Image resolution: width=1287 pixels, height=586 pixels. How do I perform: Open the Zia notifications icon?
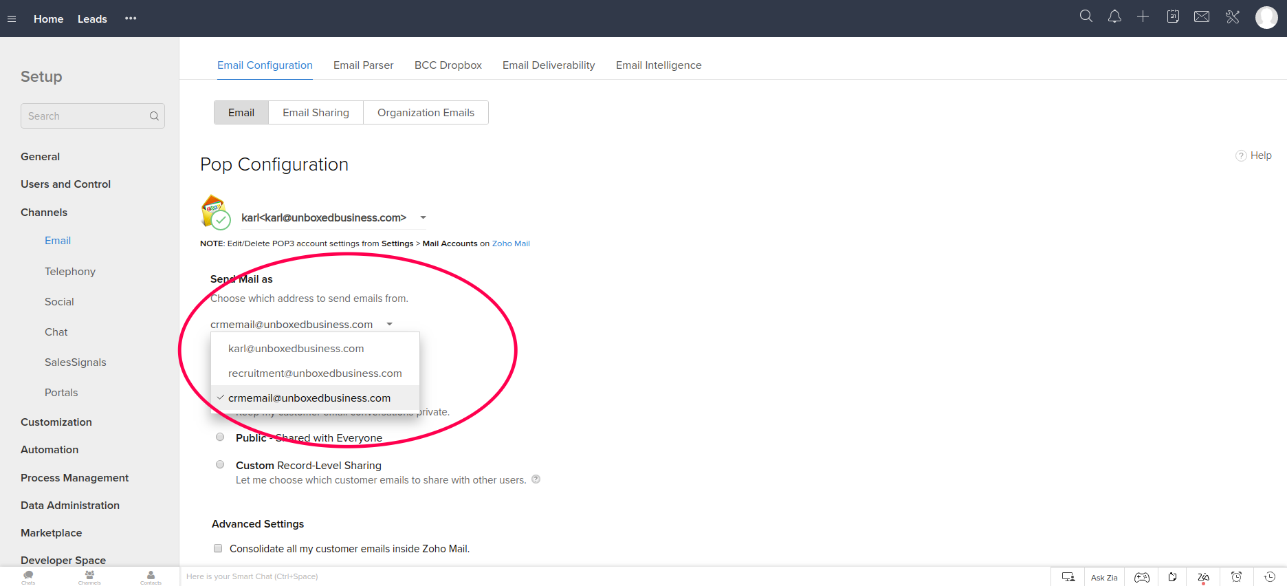pos(1203,577)
